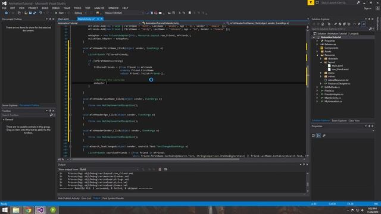Open the Debug configuration dropdown
The width and height of the screenshot is (381, 214).
tap(80, 13)
